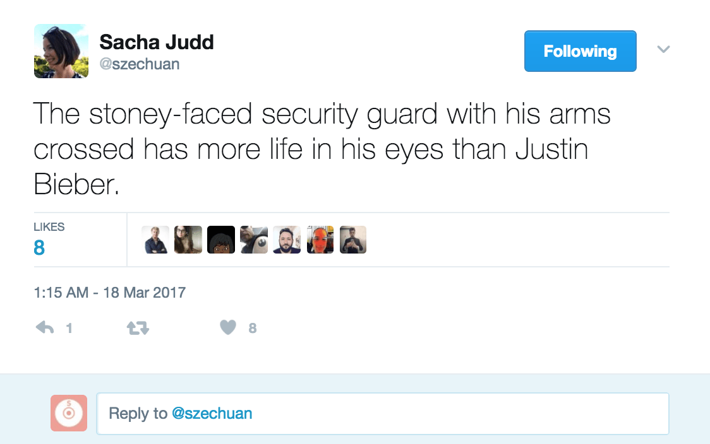
Task: Select the red-faced liker avatar
Action: 320,240
